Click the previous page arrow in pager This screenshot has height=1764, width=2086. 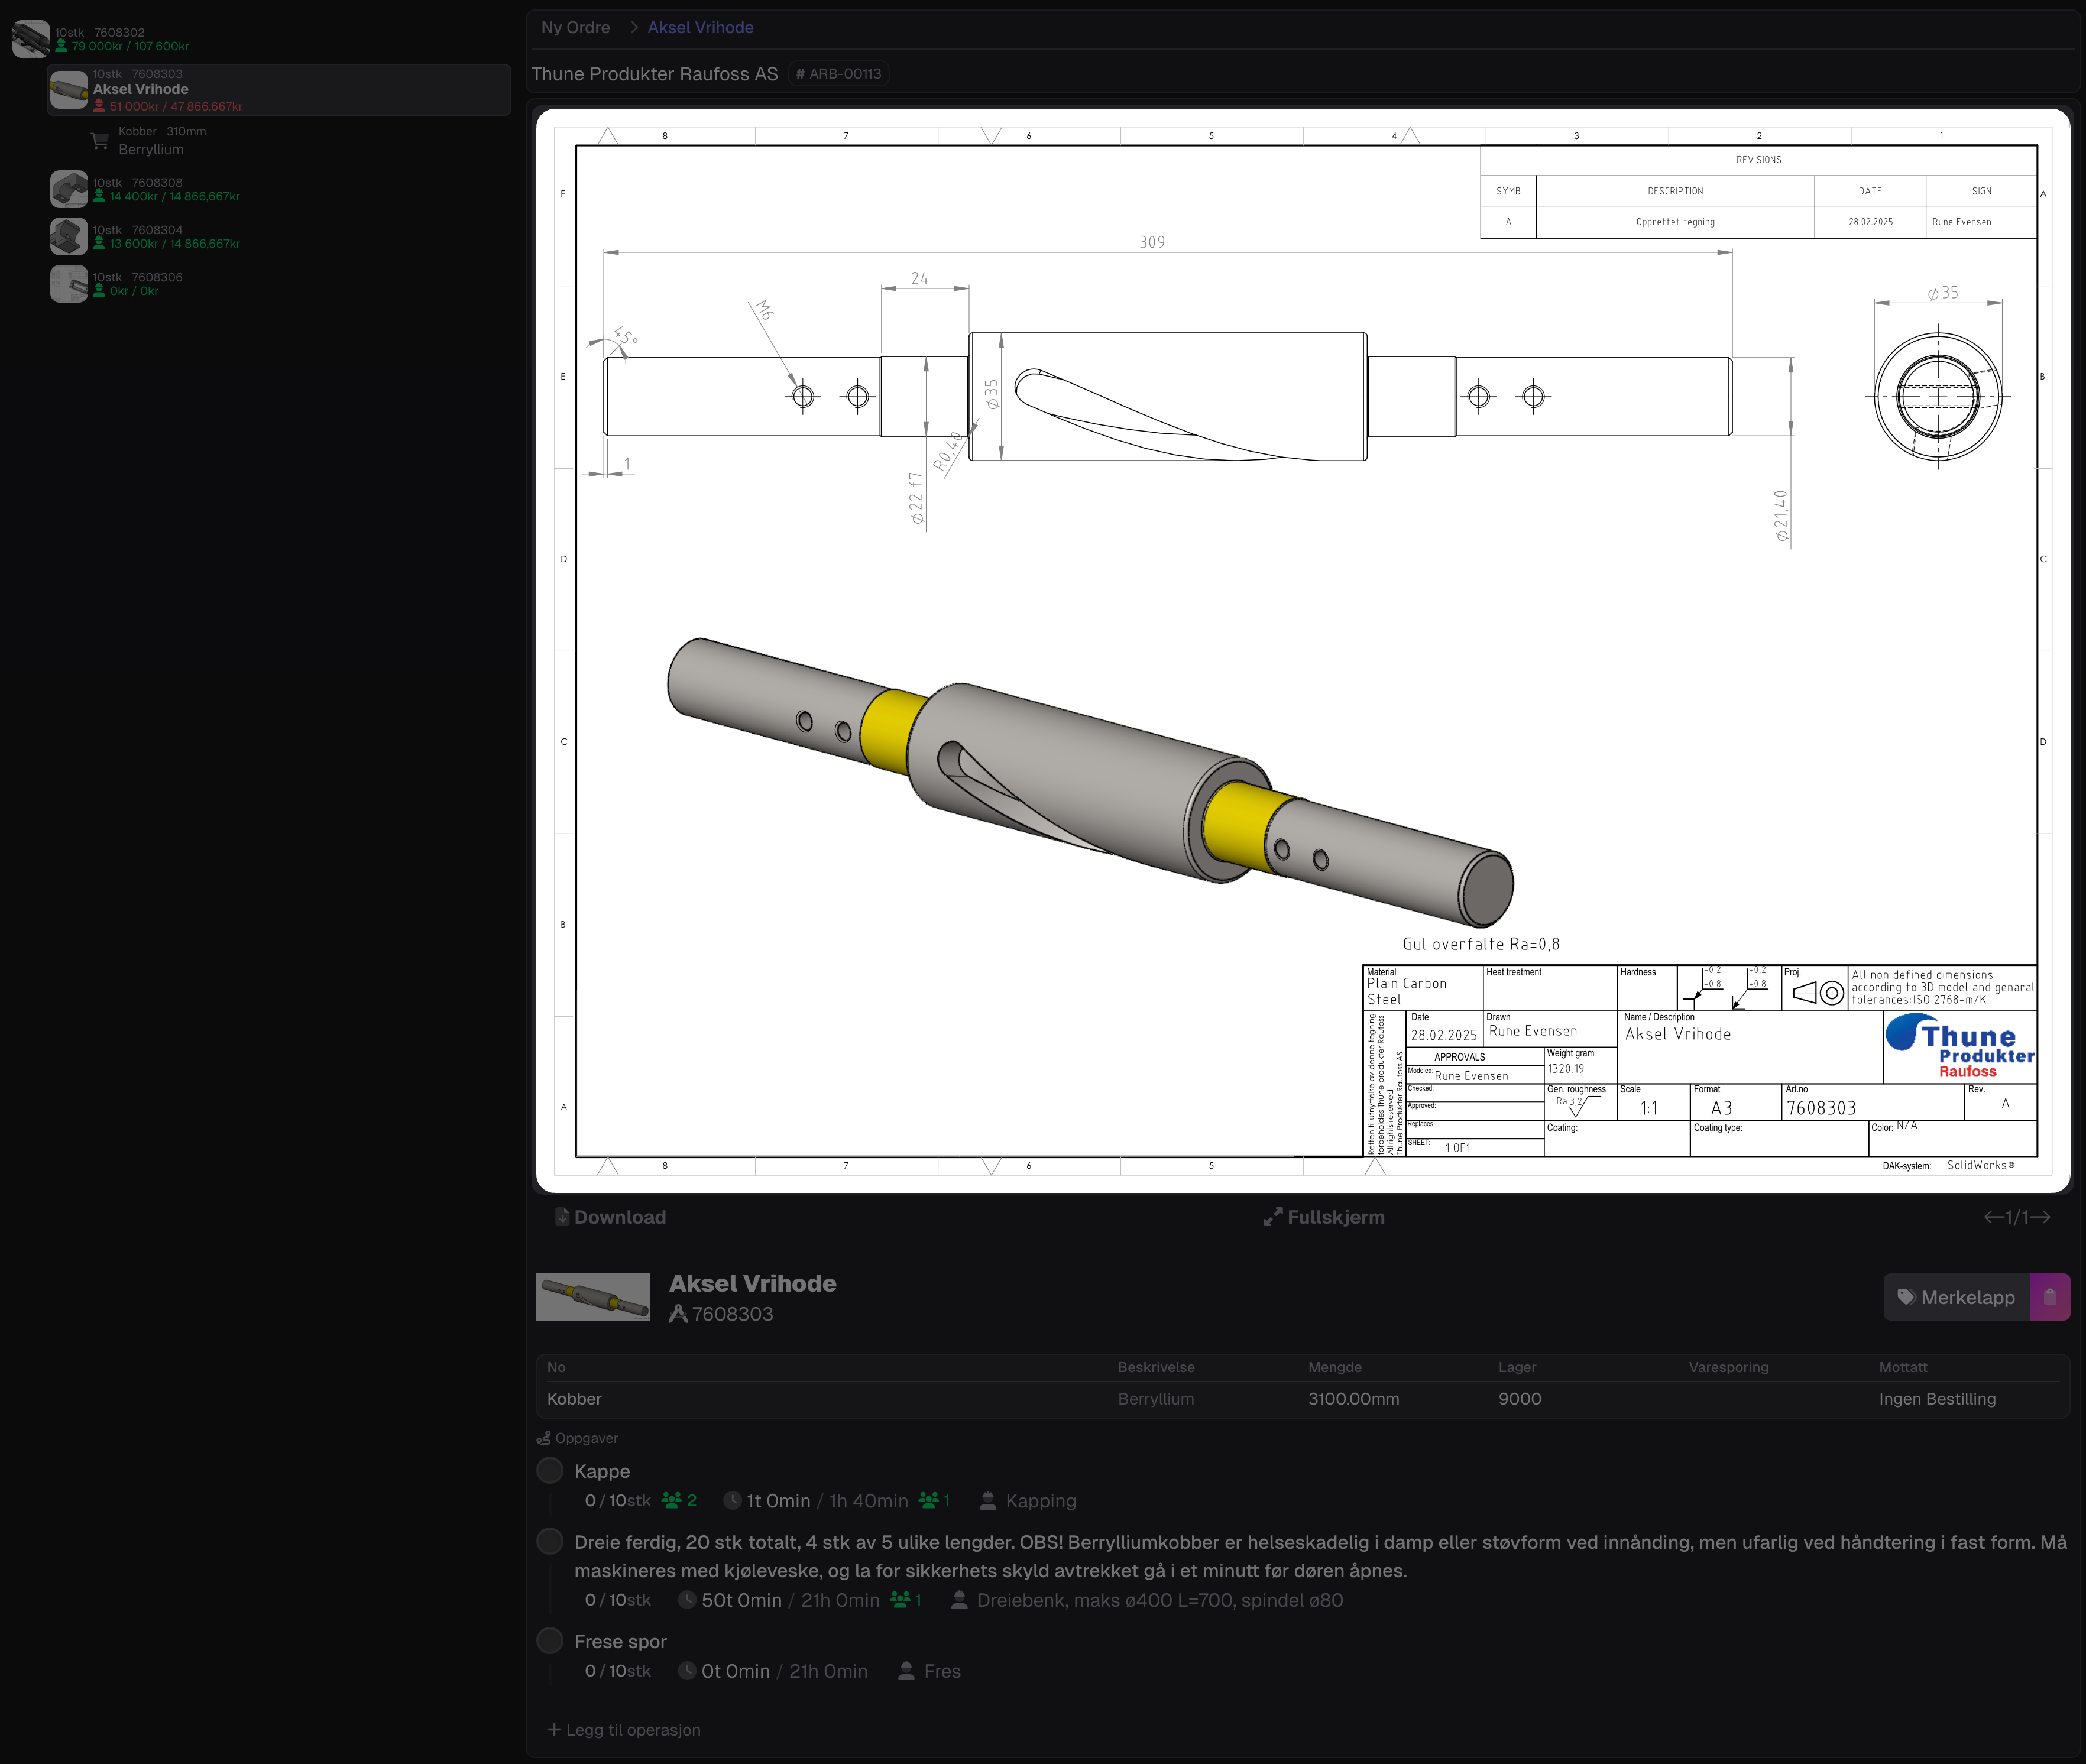click(1994, 1217)
